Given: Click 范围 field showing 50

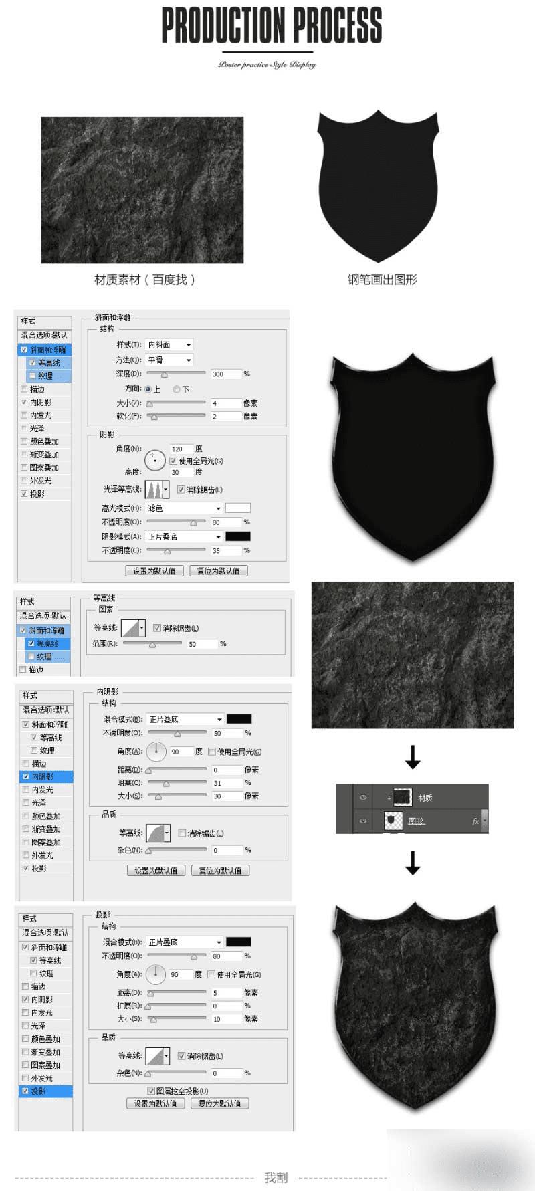Looking at the screenshot, I should click(202, 644).
